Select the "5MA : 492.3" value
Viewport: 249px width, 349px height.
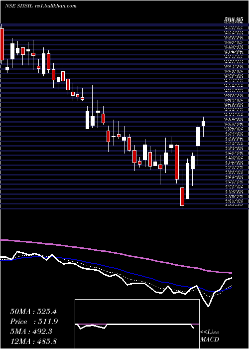point(31,332)
